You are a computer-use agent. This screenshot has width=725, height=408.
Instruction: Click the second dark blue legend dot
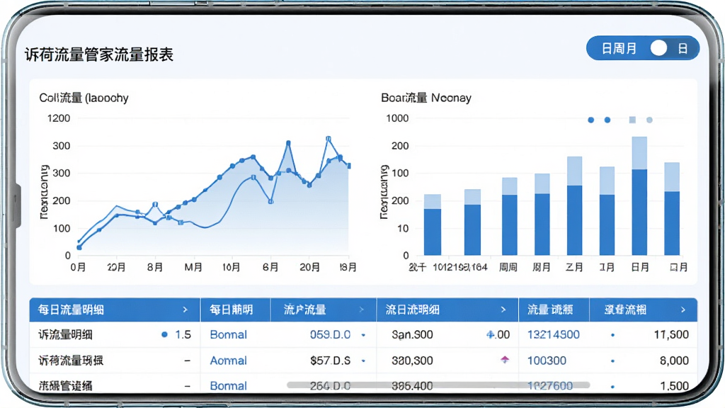point(607,120)
